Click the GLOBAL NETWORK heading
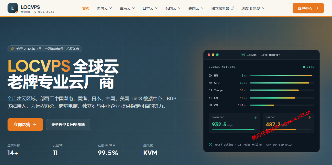Image resolution: width=332 pixels, height=165 pixels. 222,67
